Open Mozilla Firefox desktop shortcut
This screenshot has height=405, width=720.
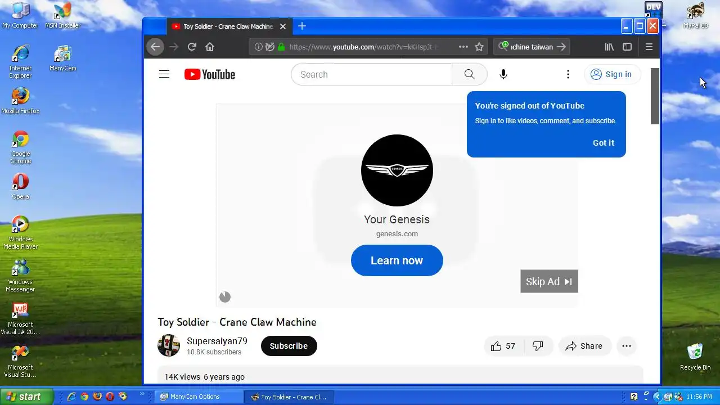(20, 101)
